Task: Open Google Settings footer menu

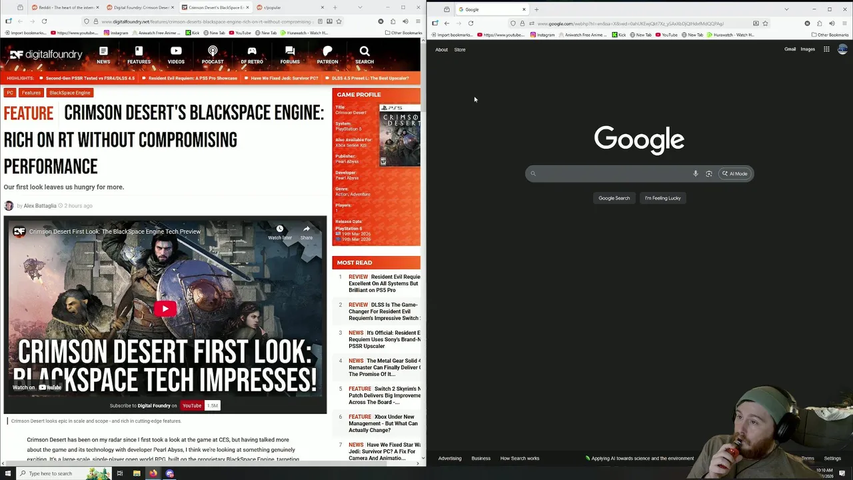Action: (832, 458)
